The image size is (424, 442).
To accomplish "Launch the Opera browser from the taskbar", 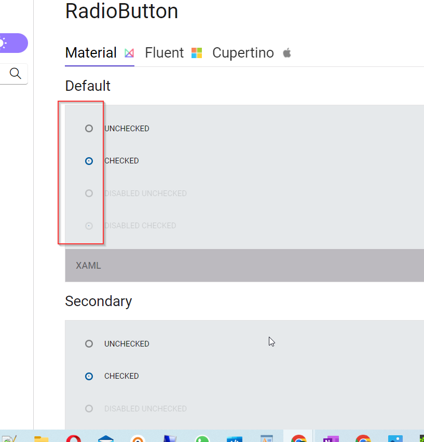I will click(x=74, y=438).
